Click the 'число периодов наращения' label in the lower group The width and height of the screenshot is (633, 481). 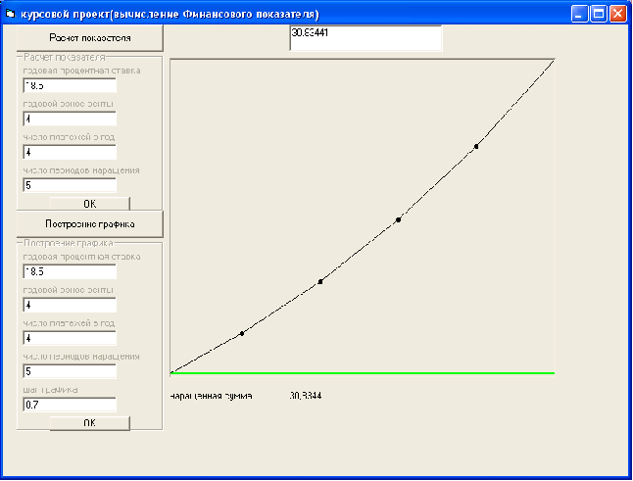point(81,357)
